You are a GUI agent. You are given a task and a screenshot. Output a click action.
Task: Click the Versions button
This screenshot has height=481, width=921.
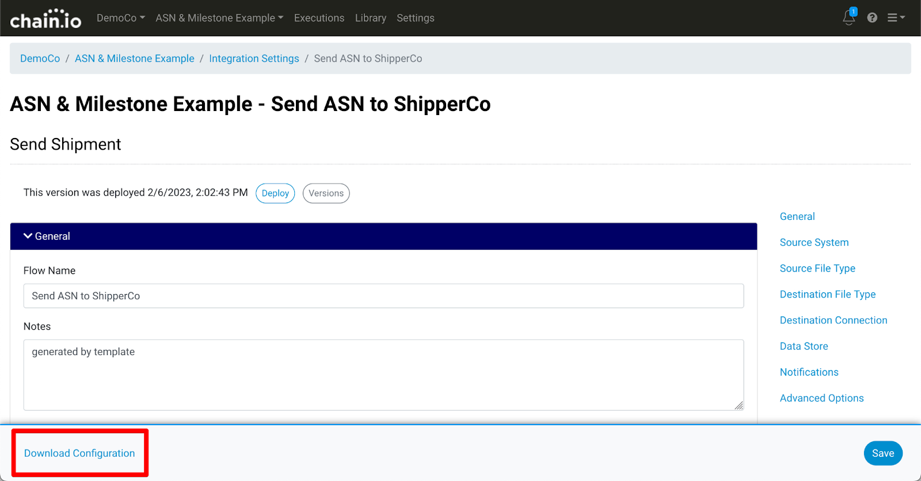[326, 193]
